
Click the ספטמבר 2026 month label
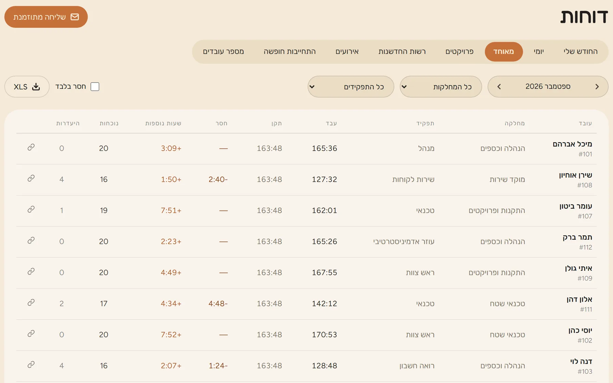click(548, 86)
